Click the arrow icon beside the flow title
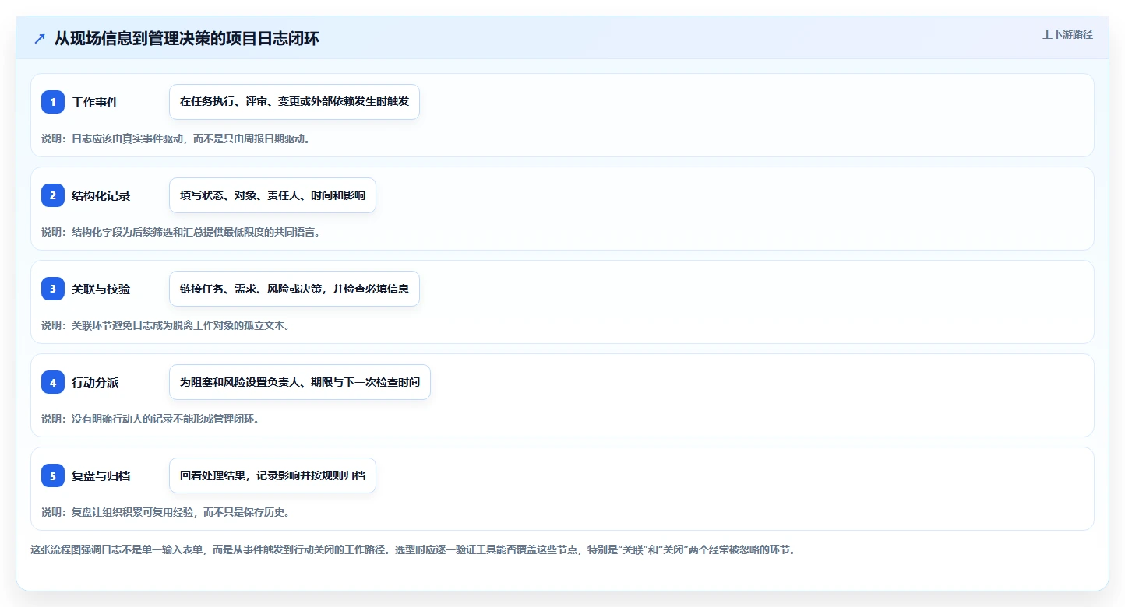This screenshot has width=1125, height=607. click(x=40, y=39)
